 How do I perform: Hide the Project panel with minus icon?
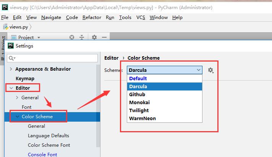tap(104, 37)
